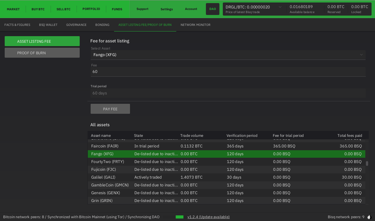
Task: Sort by Fee for trial period column
Action: coord(288,136)
